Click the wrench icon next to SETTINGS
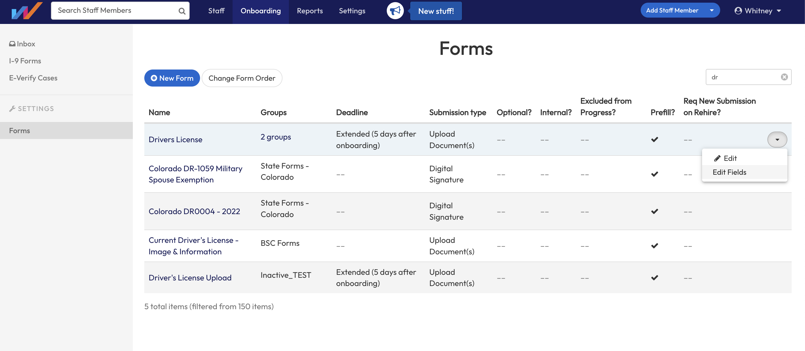 click(13, 108)
